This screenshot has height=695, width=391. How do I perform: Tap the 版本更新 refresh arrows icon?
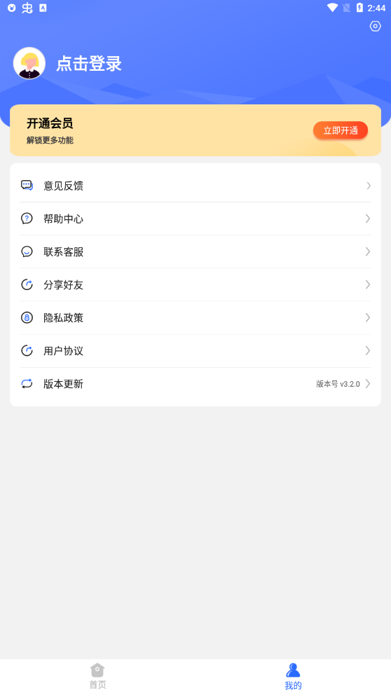click(x=27, y=384)
